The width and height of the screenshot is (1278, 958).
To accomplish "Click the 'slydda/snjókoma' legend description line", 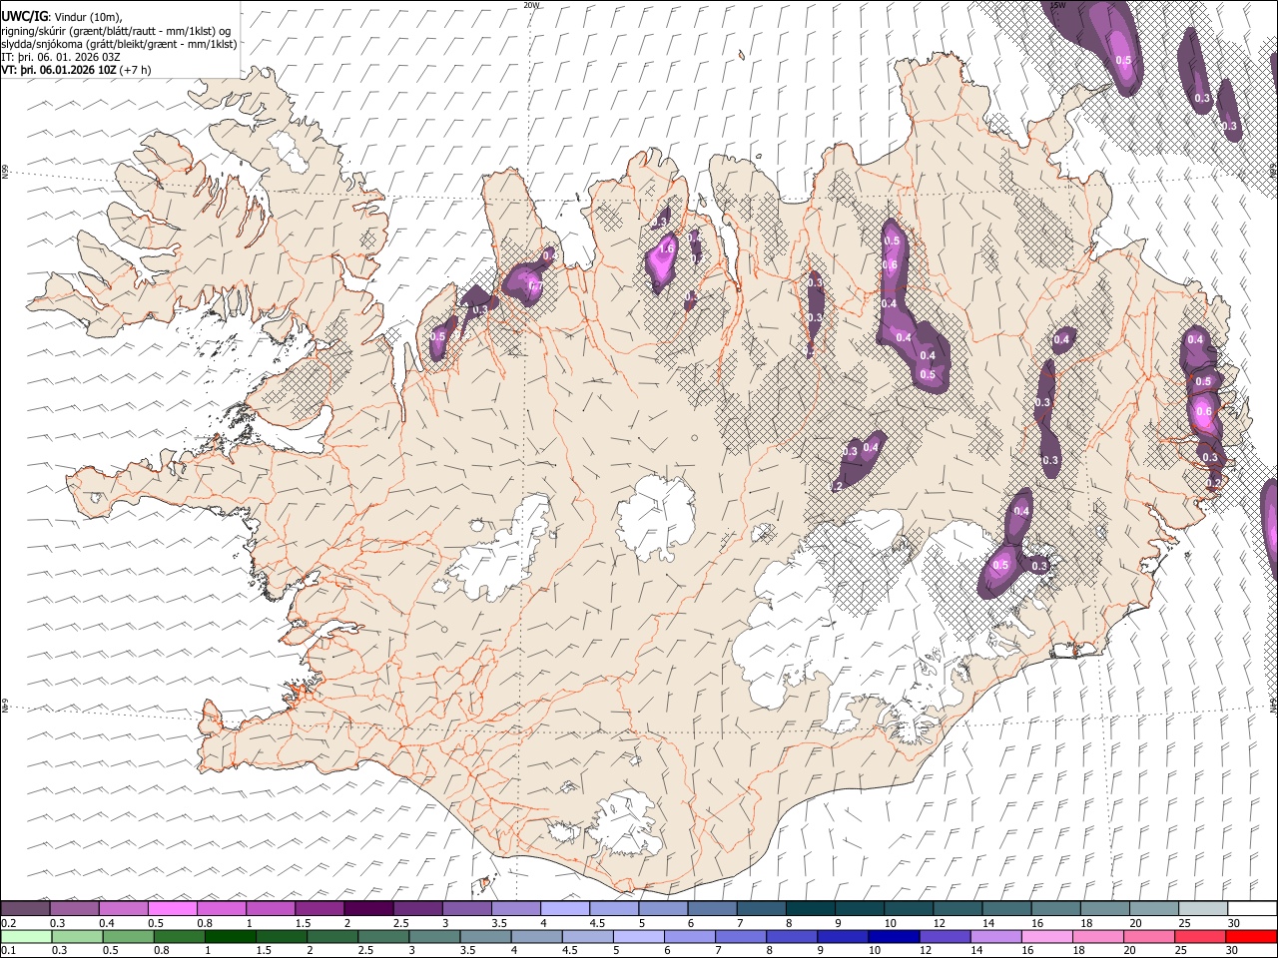I will point(120,44).
